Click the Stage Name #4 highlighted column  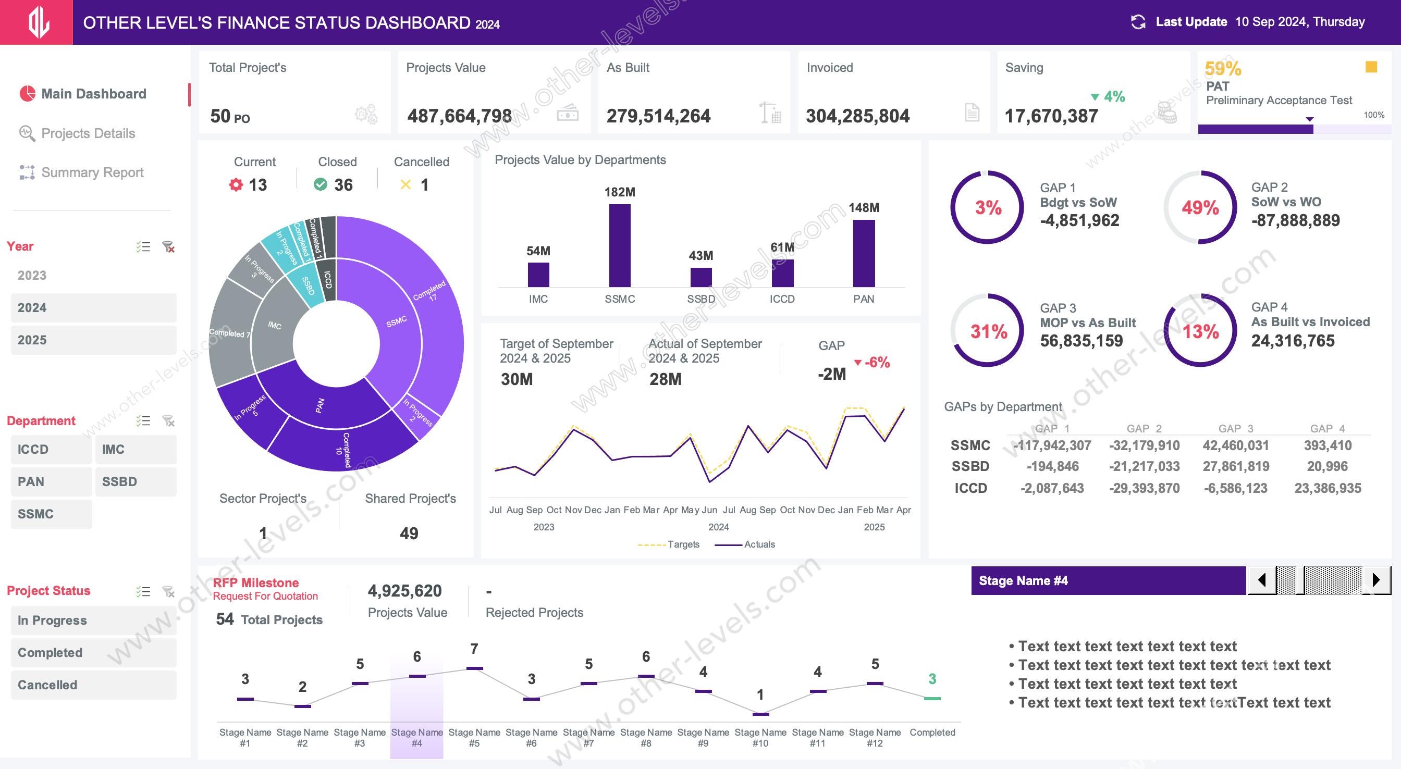[416, 707]
